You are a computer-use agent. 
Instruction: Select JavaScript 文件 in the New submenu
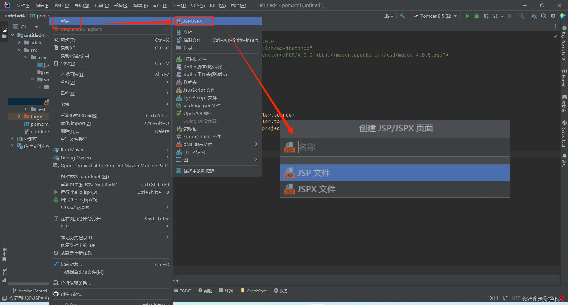217,90
